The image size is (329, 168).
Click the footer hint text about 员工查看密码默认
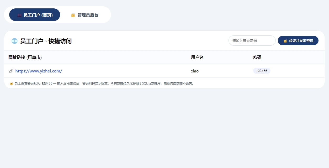pos(104,83)
